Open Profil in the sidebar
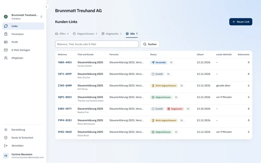Viewport: 261px width, 163px height. click(x=23, y=42)
